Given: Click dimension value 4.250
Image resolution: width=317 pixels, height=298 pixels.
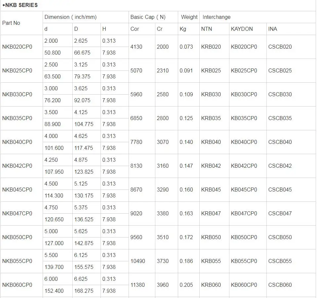Looking at the screenshot, I should point(51,160).
